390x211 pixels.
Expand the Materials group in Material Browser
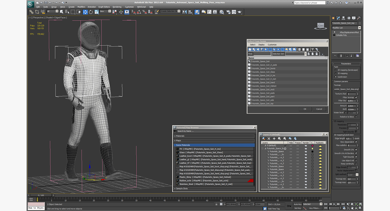tap(180, 136)
